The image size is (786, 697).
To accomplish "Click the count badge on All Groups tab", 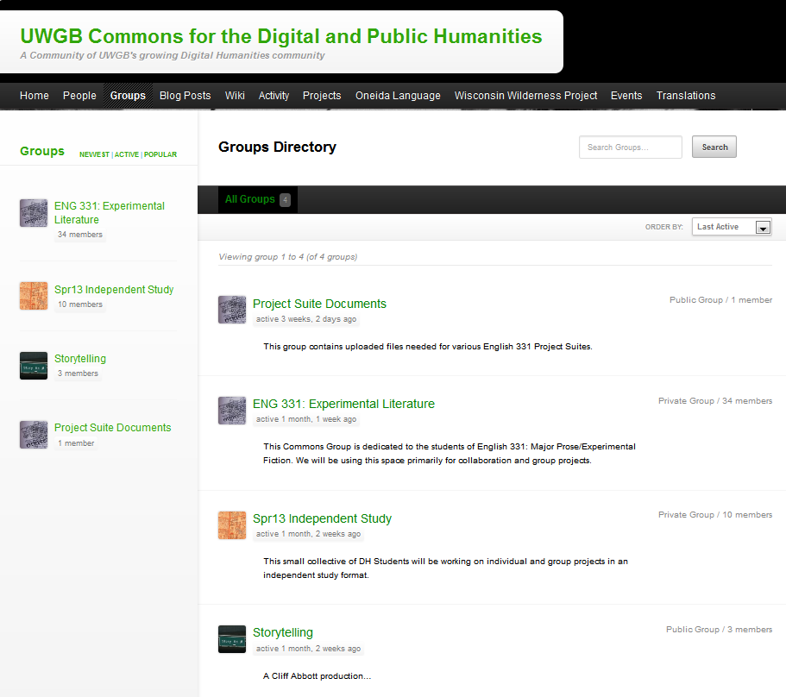I will [x=285, y=200].
